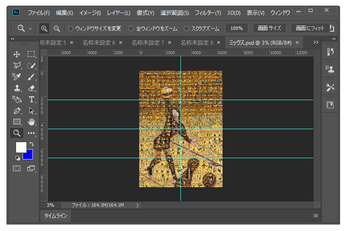Screen dimensions: 347x231
Task: Expand the toolbox with double arrows
Action: (x=13, y=39)
